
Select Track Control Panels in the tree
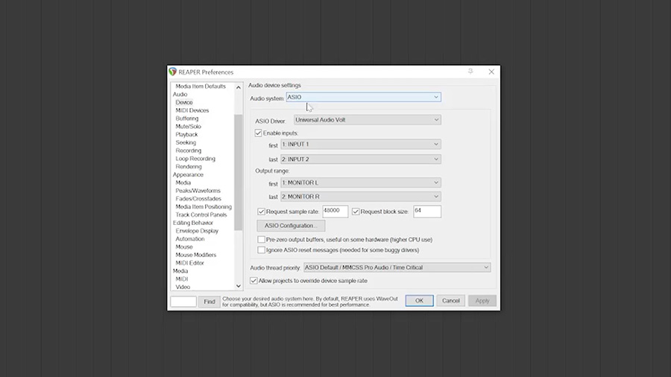(201, 215)
